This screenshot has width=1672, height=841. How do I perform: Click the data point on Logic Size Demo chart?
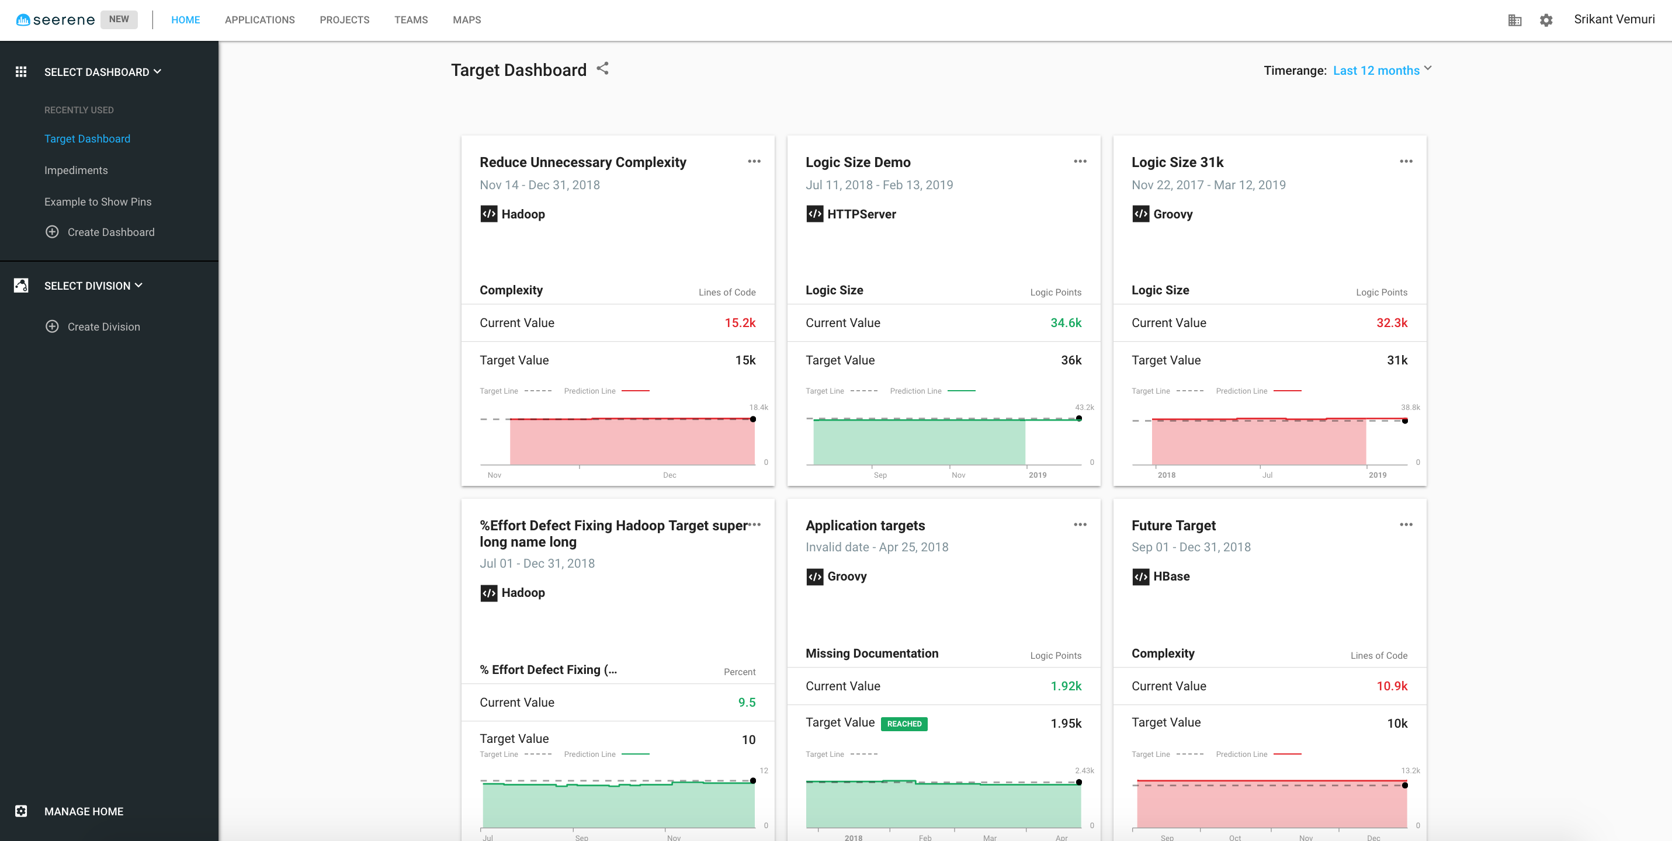(1079, 419)
